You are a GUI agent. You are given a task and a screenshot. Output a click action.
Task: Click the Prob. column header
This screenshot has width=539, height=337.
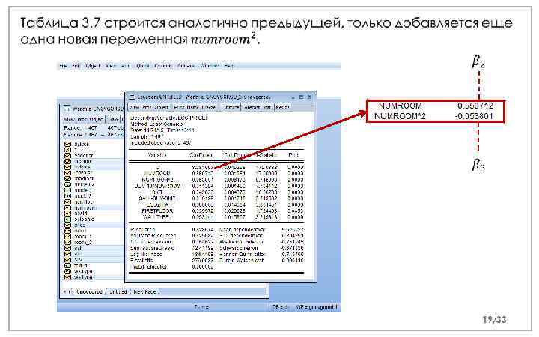coord(294,155)
